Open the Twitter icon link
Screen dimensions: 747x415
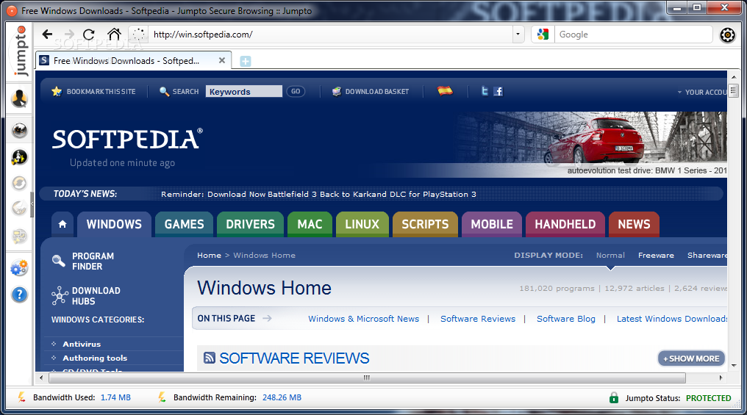[485, 91]
